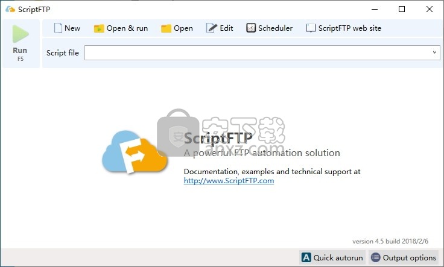Open the http://www.ScriptFTP.com link
Viewport: 444px width, 267px height.
click(x=229, y=180)
